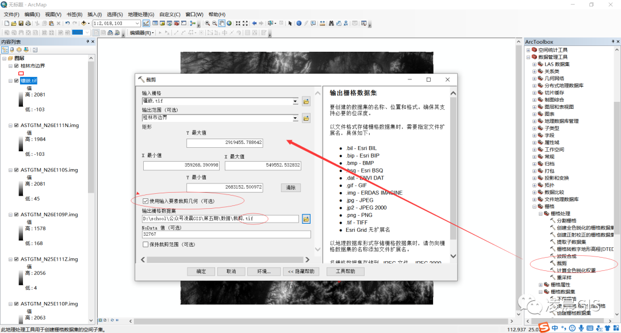Viewport: 621px width, 333px height.
Task: Open the 输入栅格 dropdown arrow
Action: click(295, 101)
